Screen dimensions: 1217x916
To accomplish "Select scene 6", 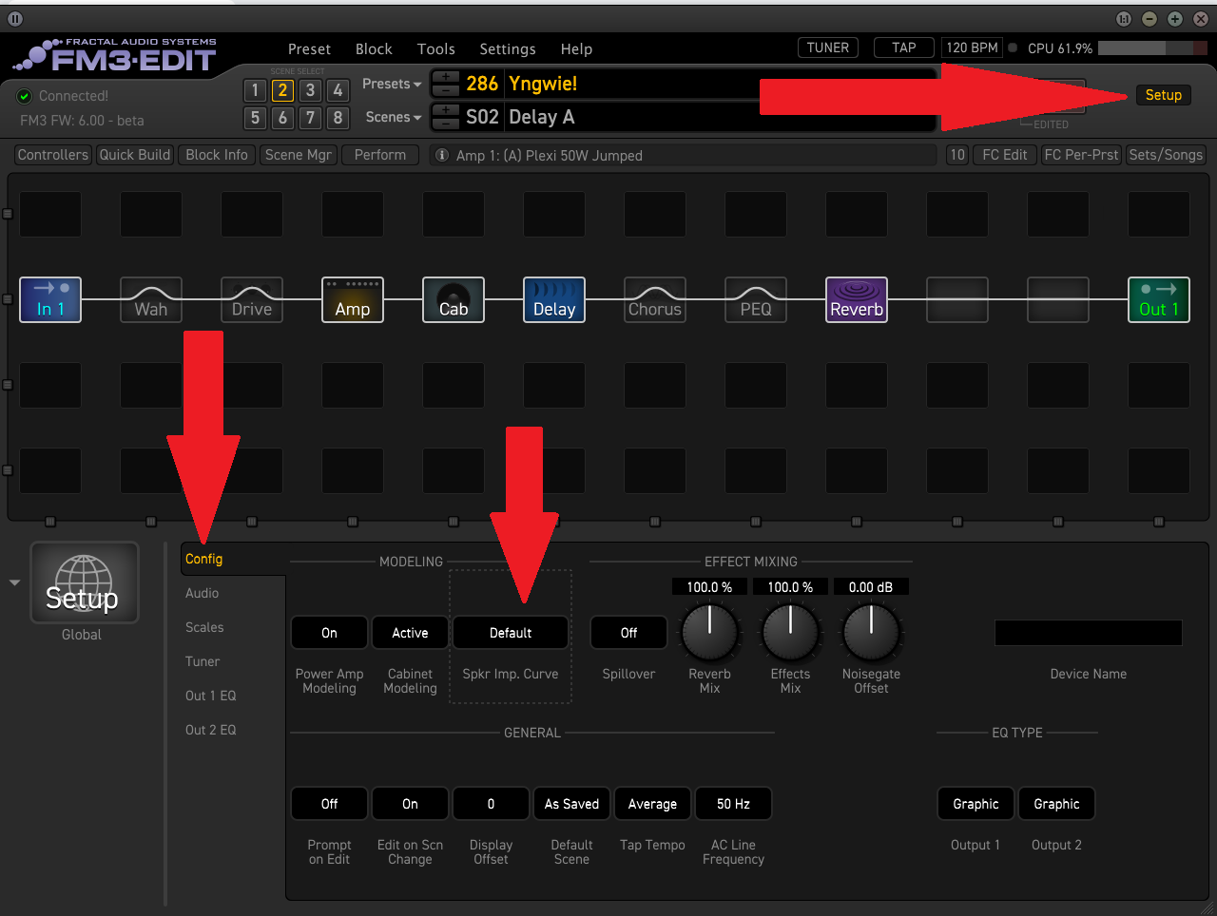I will point(282,118).
